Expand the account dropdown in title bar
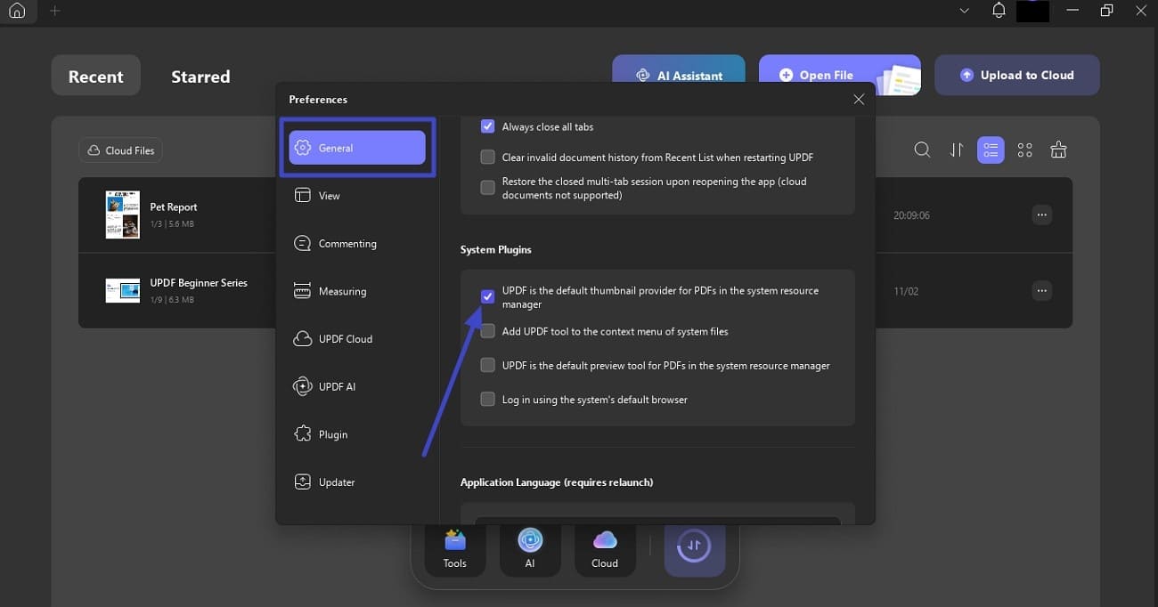Image resolution: width=1158 pixels, height=607 pixels. coord(964,11)
